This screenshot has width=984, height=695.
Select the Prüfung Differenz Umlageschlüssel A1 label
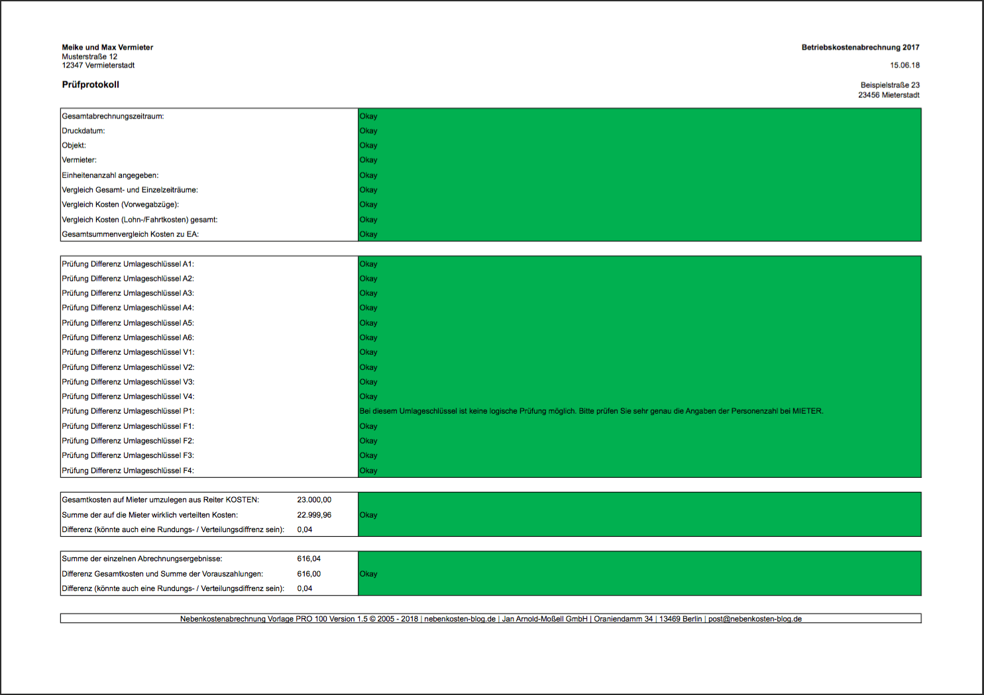[x=128, y=264]
